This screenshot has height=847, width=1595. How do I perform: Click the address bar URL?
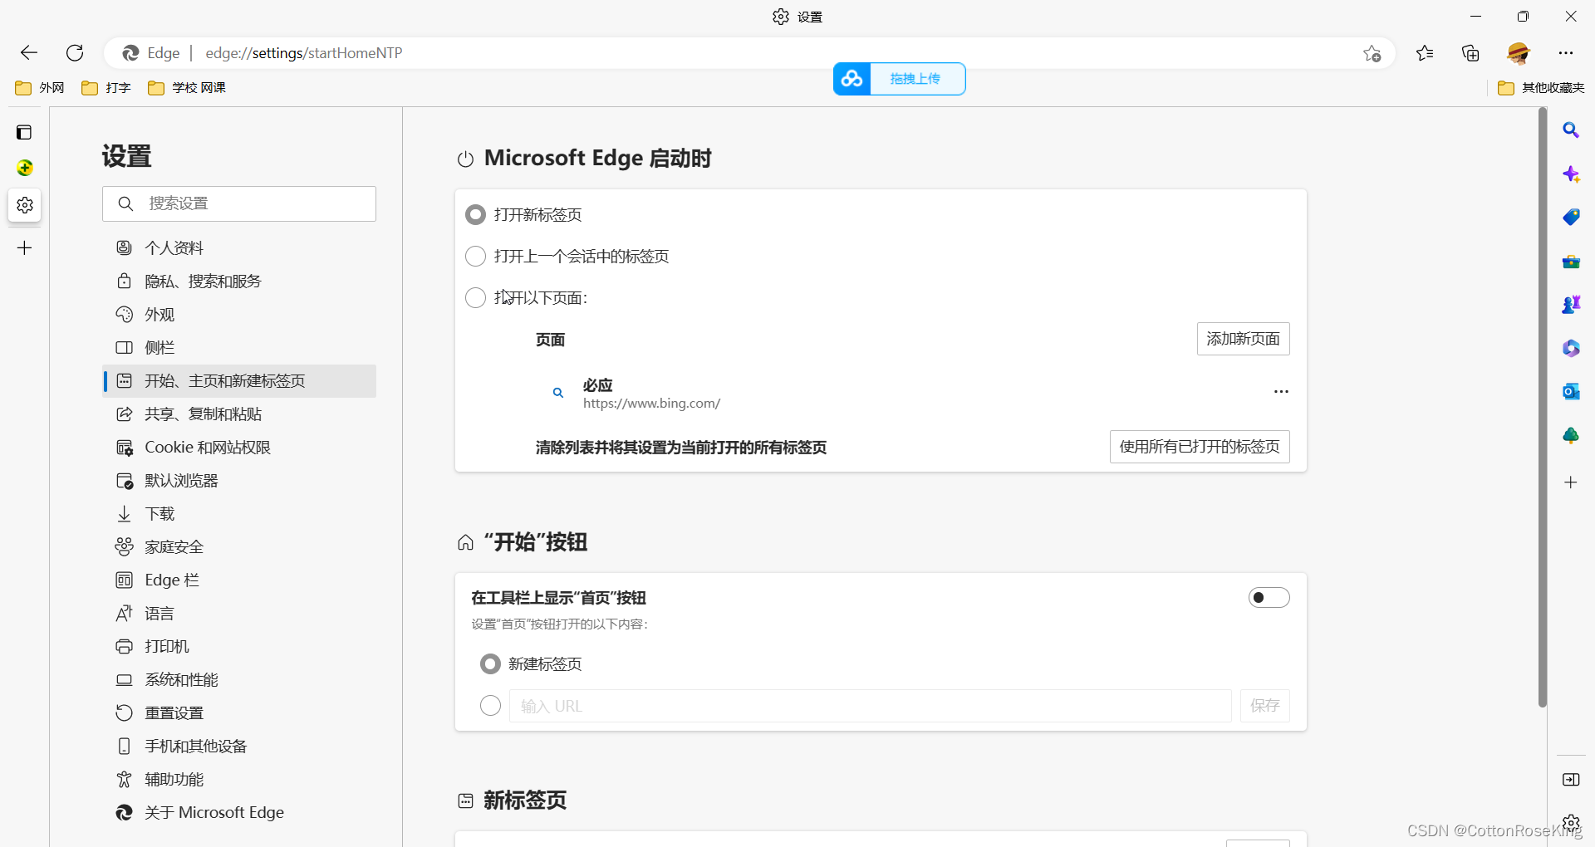pyautogui.click(x=304, y=53)
